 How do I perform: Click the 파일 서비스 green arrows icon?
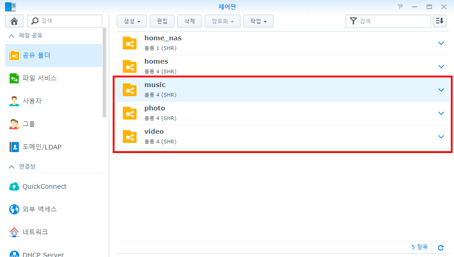[14, 78]
